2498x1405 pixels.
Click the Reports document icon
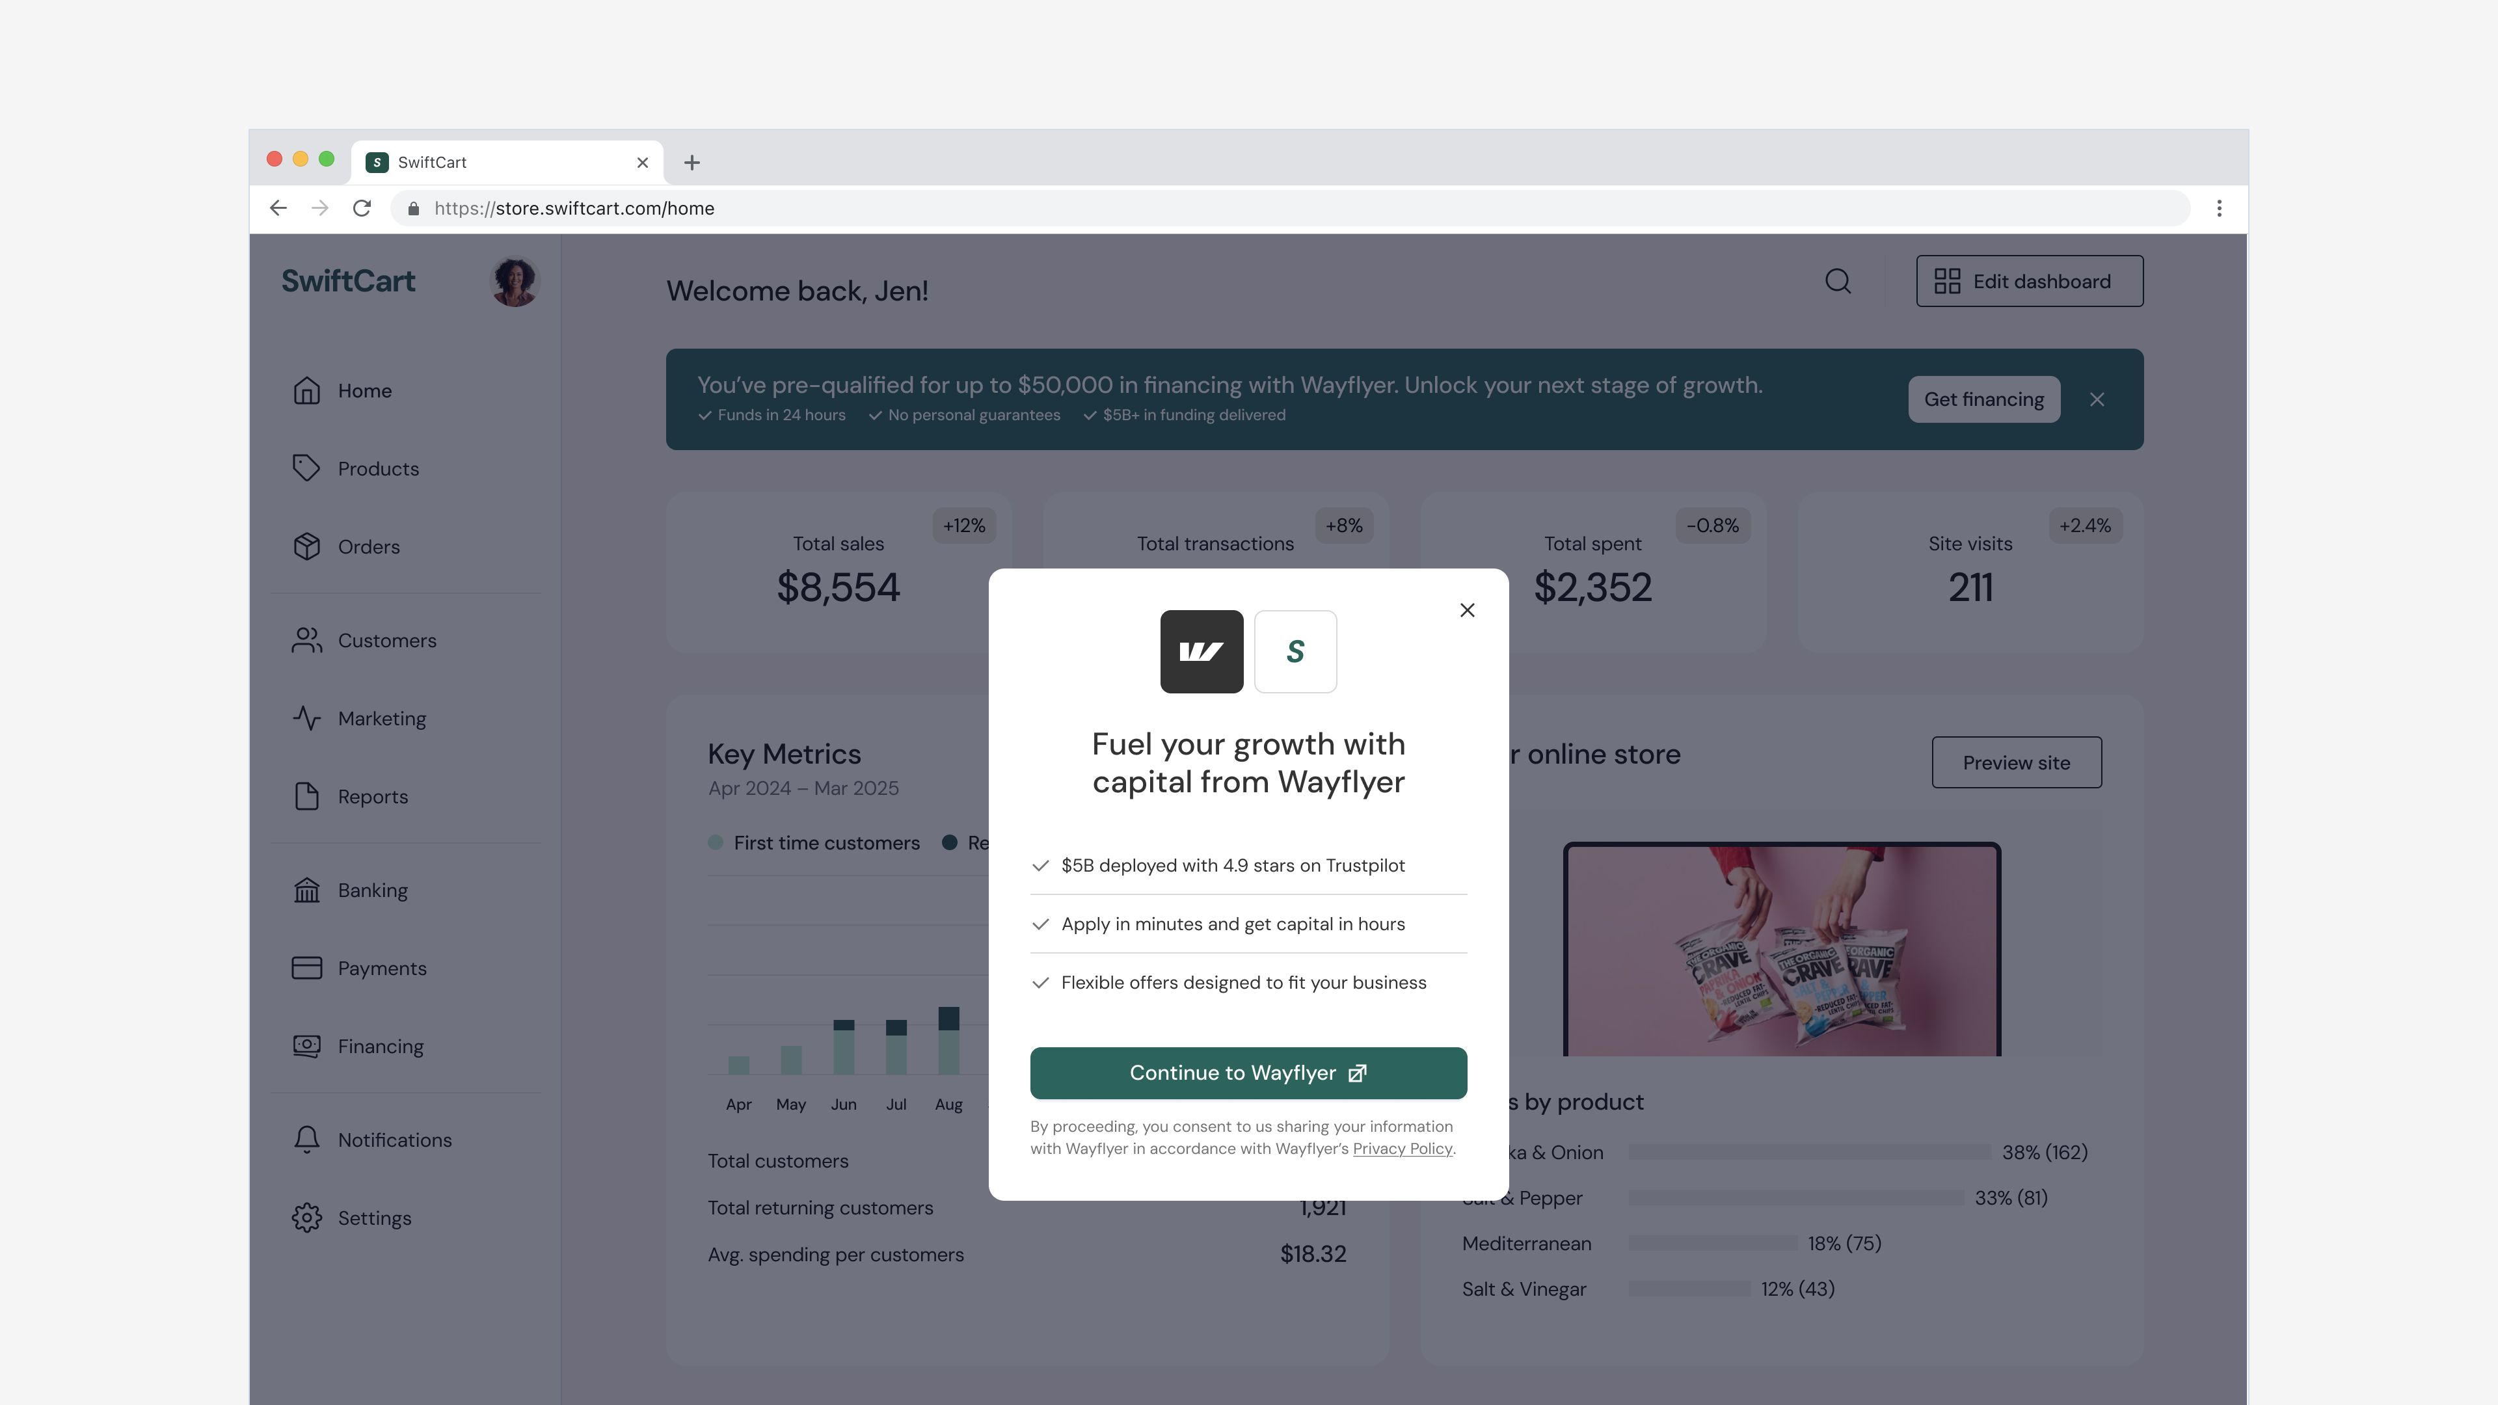tap(306, 796)
